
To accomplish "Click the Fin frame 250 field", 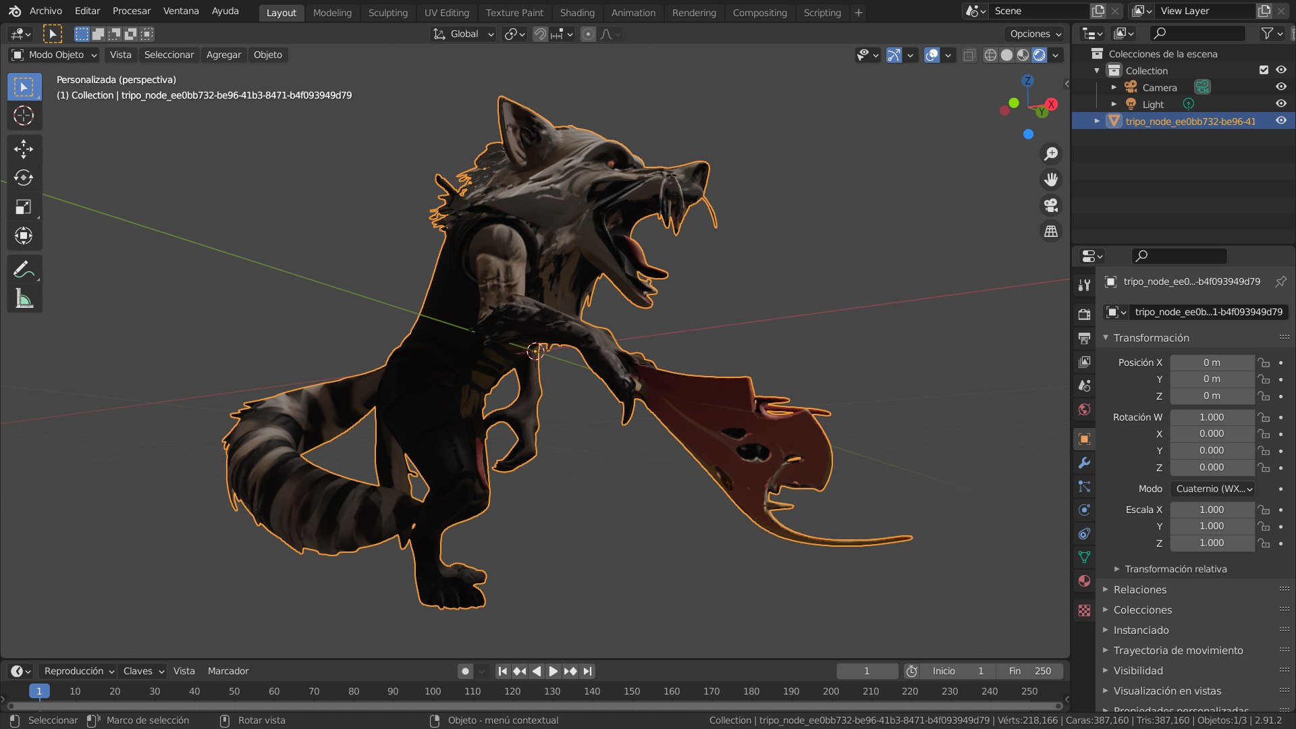I will pos(1030,671).
